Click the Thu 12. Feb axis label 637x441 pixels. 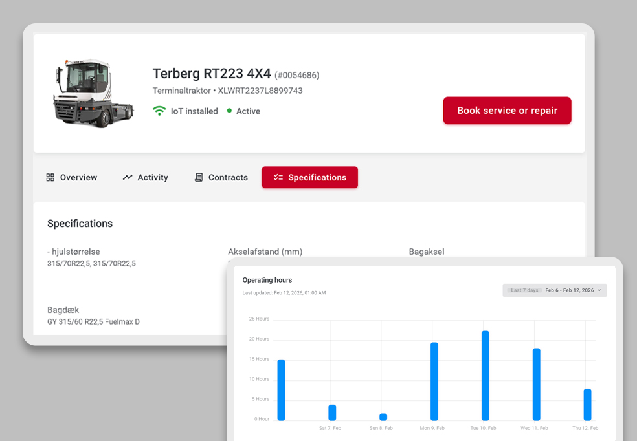(585, 428)
